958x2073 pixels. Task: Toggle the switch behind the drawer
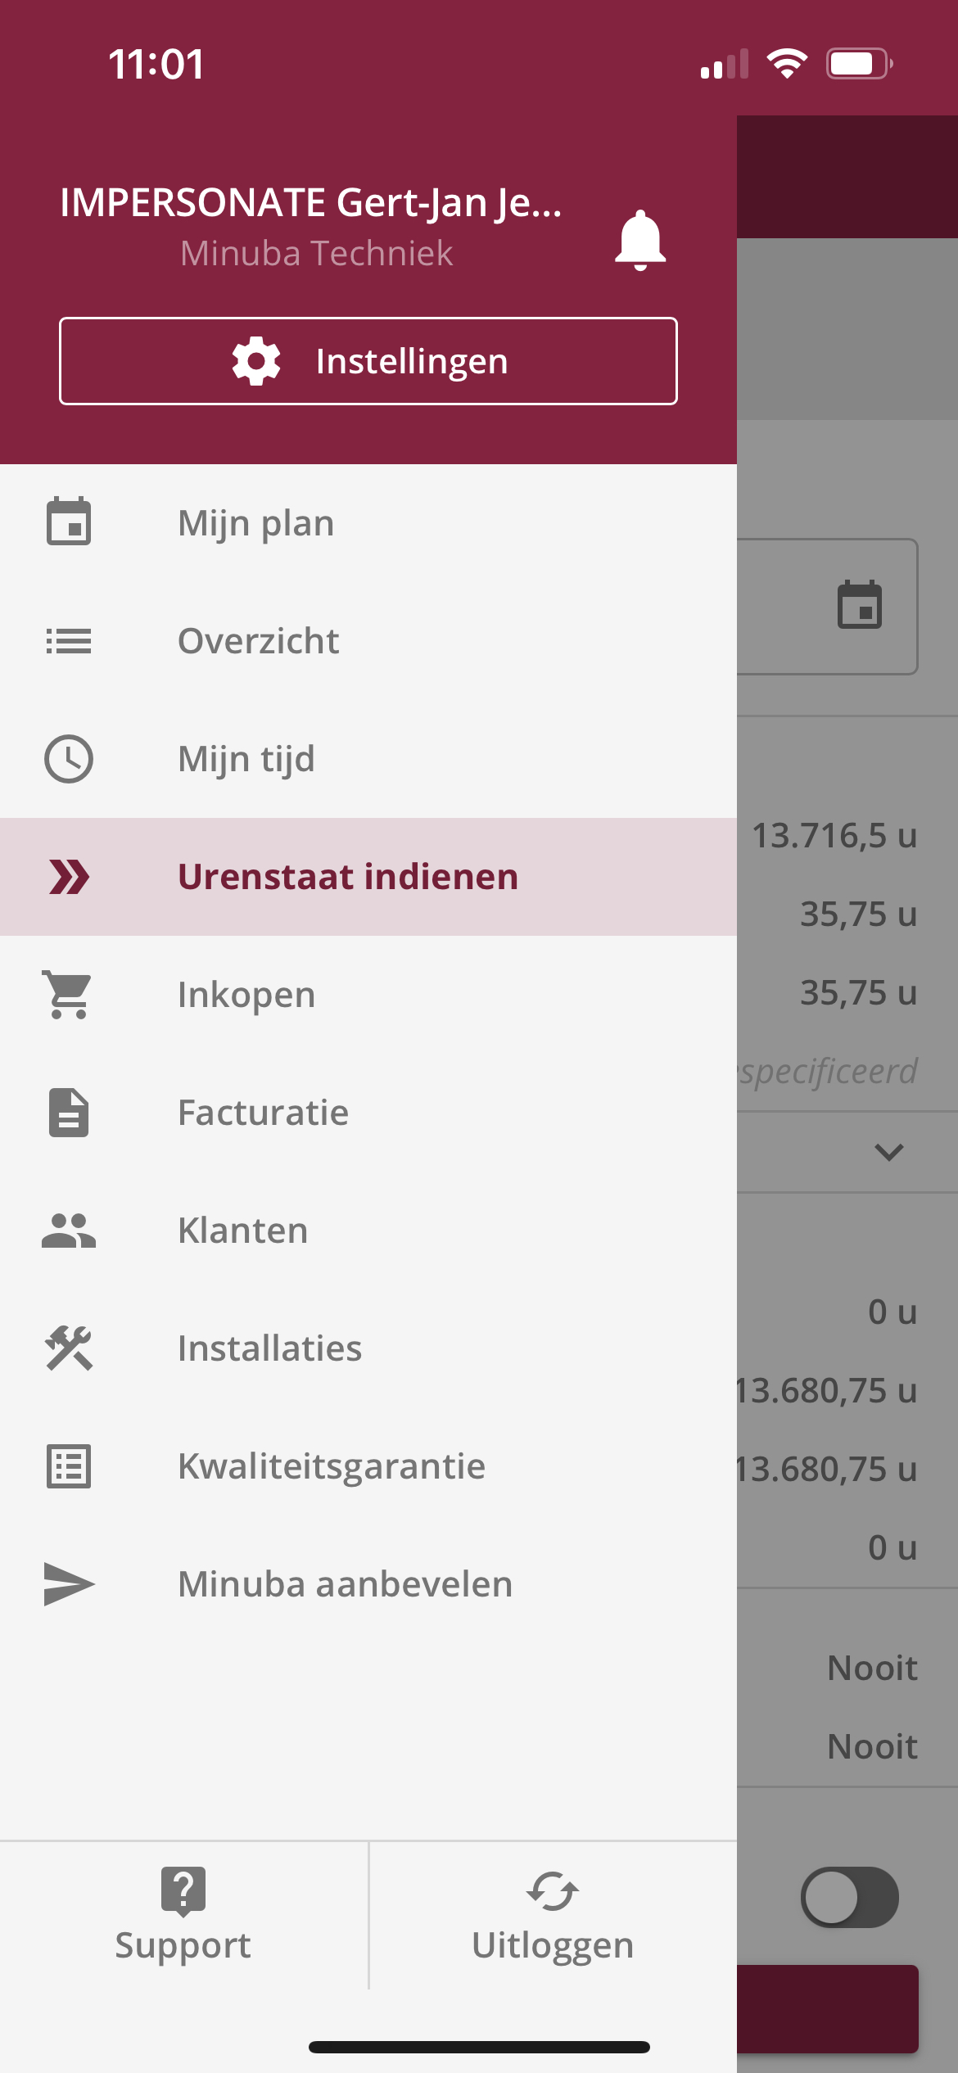click(849, 1897)
